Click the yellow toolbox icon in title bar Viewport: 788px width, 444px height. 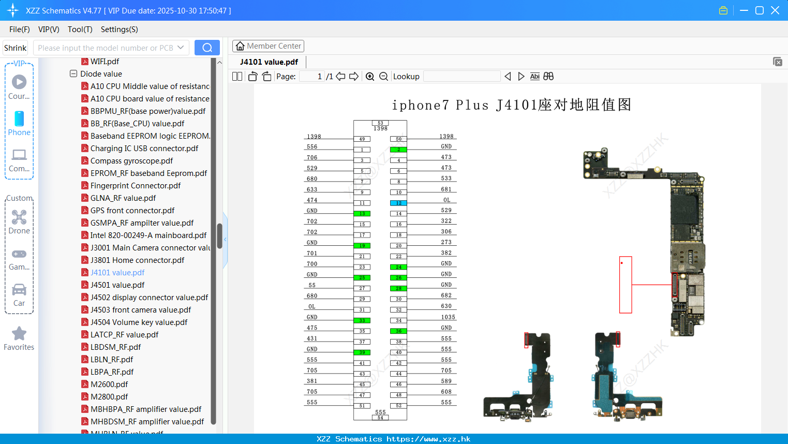(x=723, y=10)
